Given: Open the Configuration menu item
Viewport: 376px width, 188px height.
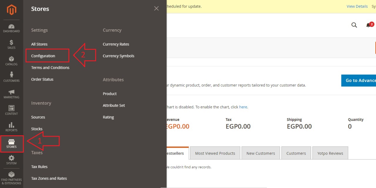Looking at the screenshot, I should point(43,56).
